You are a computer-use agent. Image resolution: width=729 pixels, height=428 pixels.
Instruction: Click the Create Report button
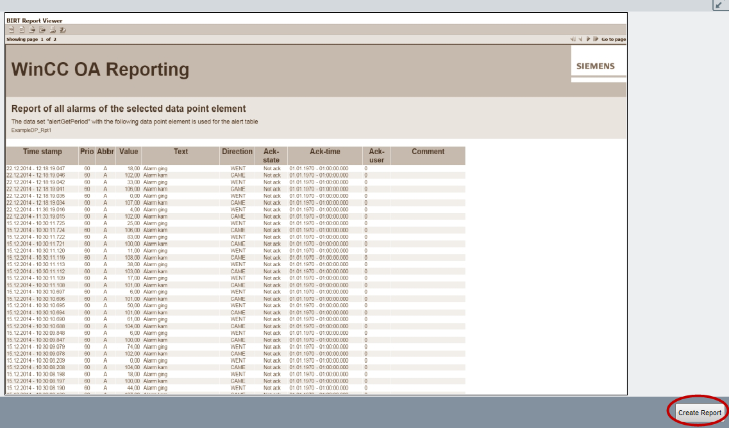click(700, 412)
